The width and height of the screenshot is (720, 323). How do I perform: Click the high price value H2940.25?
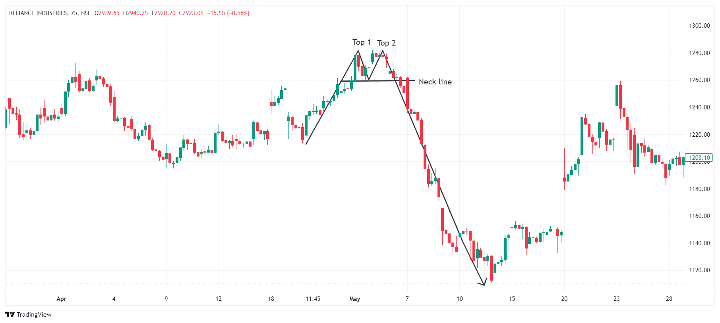click(x=135, y=13)
